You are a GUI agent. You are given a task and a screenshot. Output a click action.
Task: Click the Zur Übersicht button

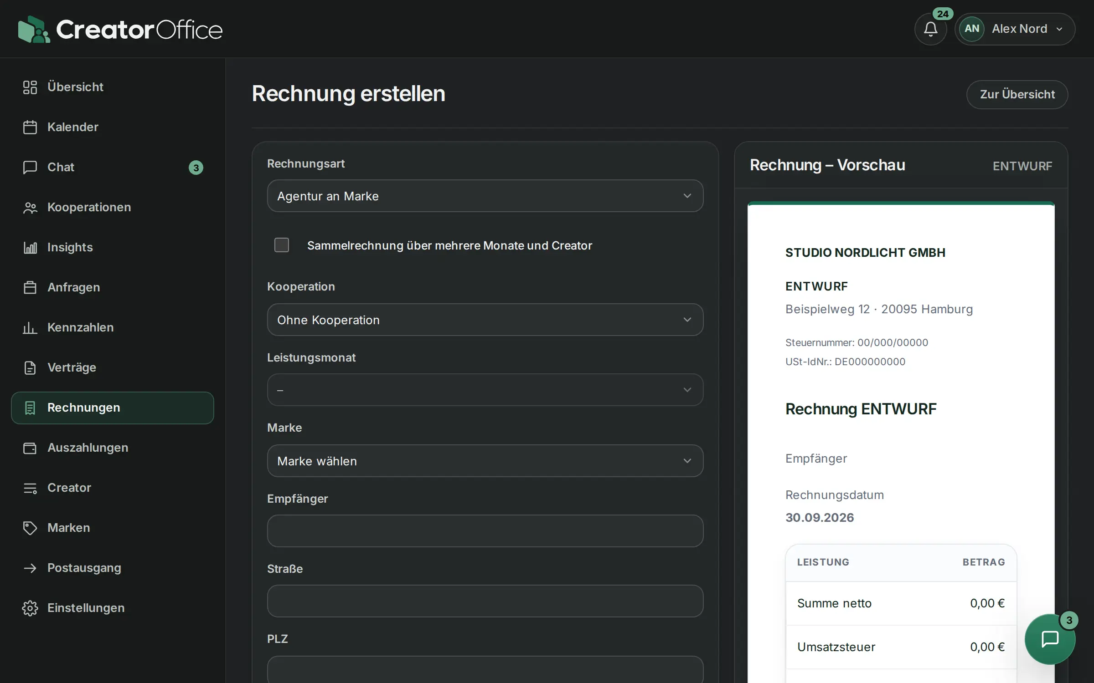pos(1017,94)
